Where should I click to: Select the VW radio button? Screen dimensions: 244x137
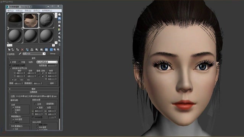coord(19,80)
